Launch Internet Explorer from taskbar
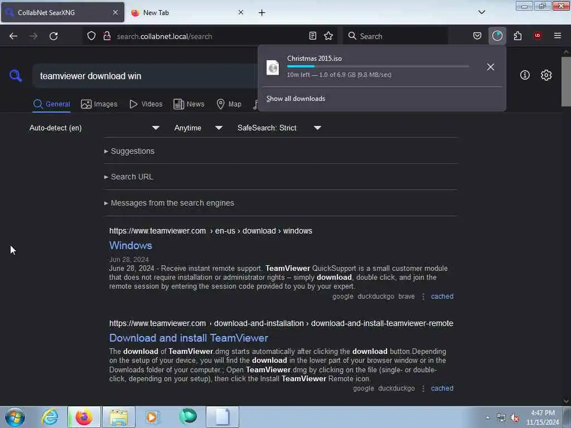 tap(50, 417)
